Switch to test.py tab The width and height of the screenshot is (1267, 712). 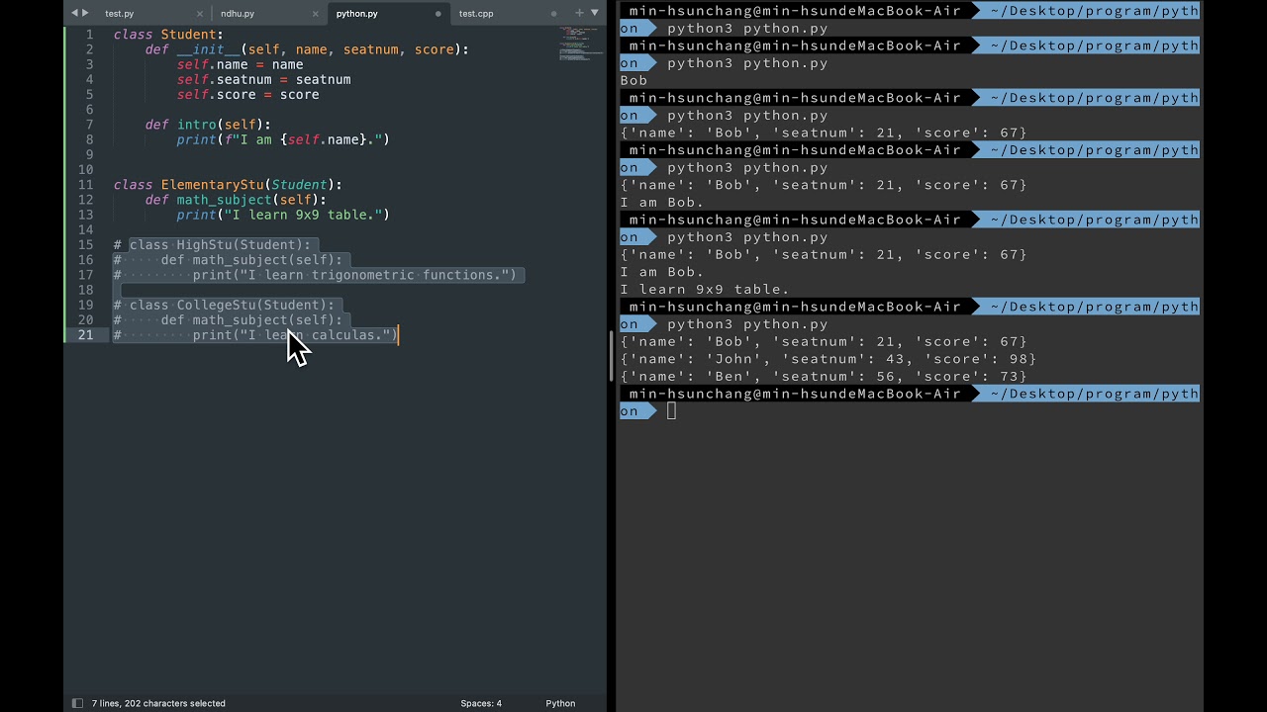pyautogui.click(x=120, y=14)
